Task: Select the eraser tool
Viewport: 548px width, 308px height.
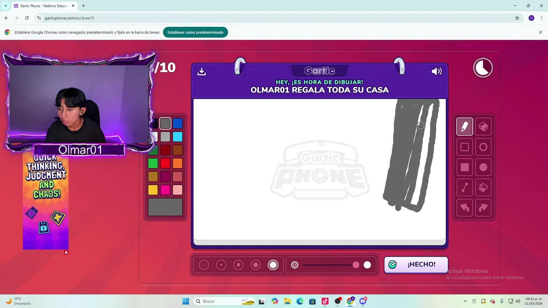Action: [483, 127]
